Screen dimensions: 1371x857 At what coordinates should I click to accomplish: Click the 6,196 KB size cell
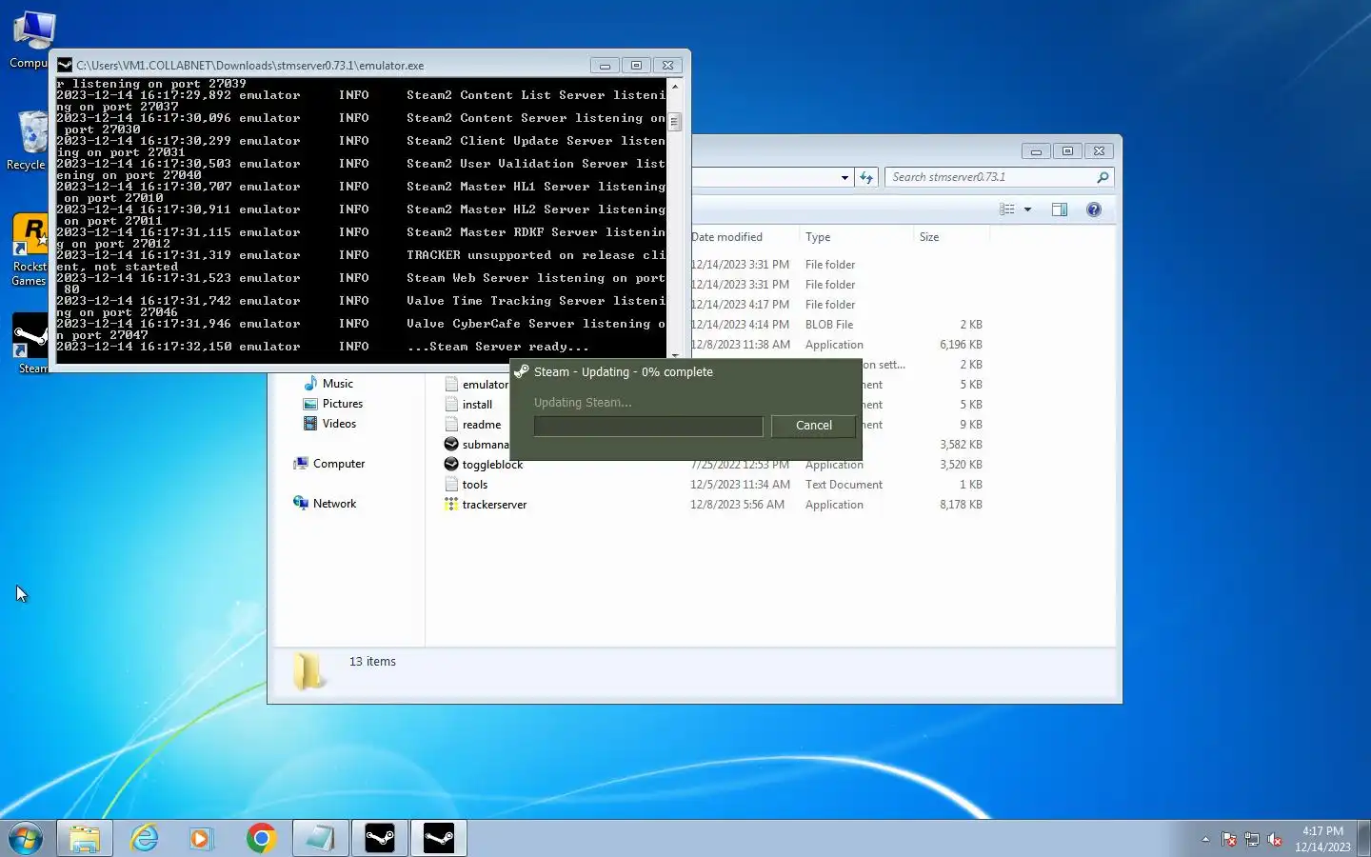tap(961, 345)
